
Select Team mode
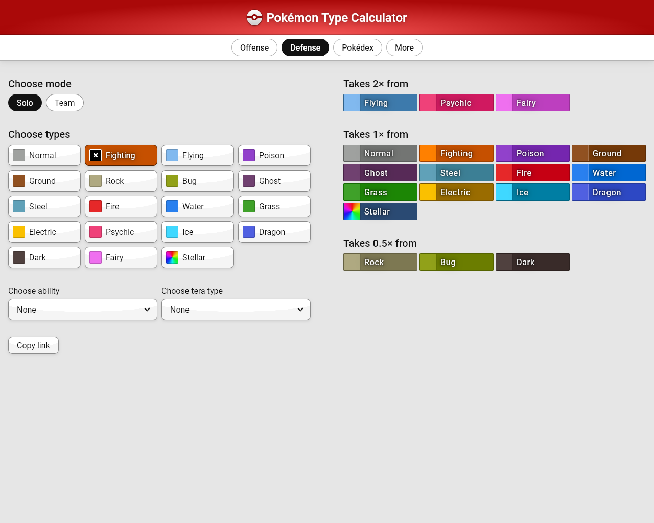click(x=65, y=103)
